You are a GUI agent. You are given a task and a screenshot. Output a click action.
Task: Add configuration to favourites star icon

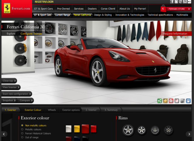click(x=165, y=101)
